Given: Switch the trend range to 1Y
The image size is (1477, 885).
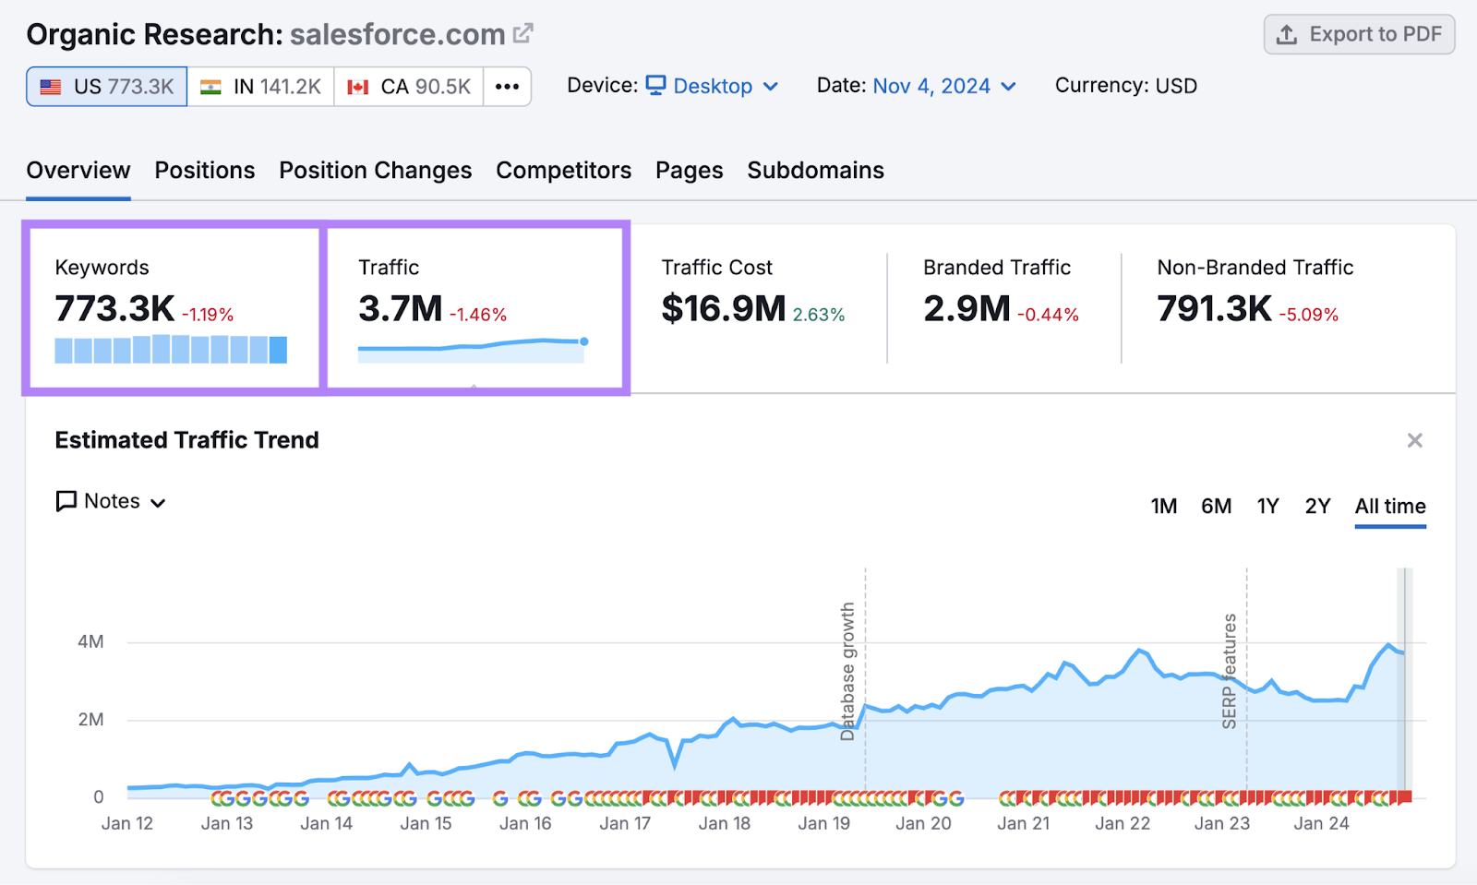Looking at the screenshot, I should click(1267, 506).
